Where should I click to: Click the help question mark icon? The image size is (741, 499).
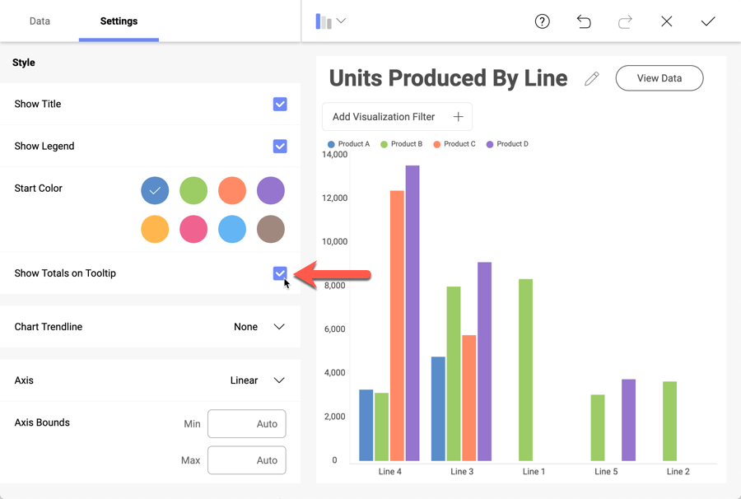542,21
